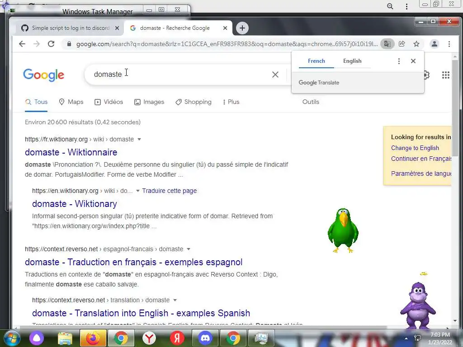Viewport: 463px width, 347px height.
Task: Select English in translate popup
Action: pos(352,61)
